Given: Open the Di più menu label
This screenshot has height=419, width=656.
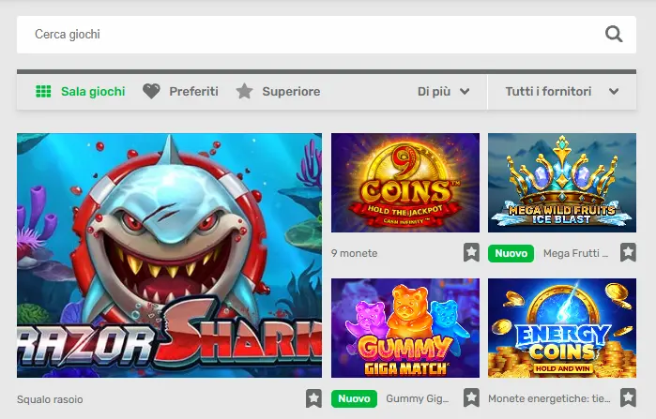Looking at the screenshot, I should click(434, 91).
